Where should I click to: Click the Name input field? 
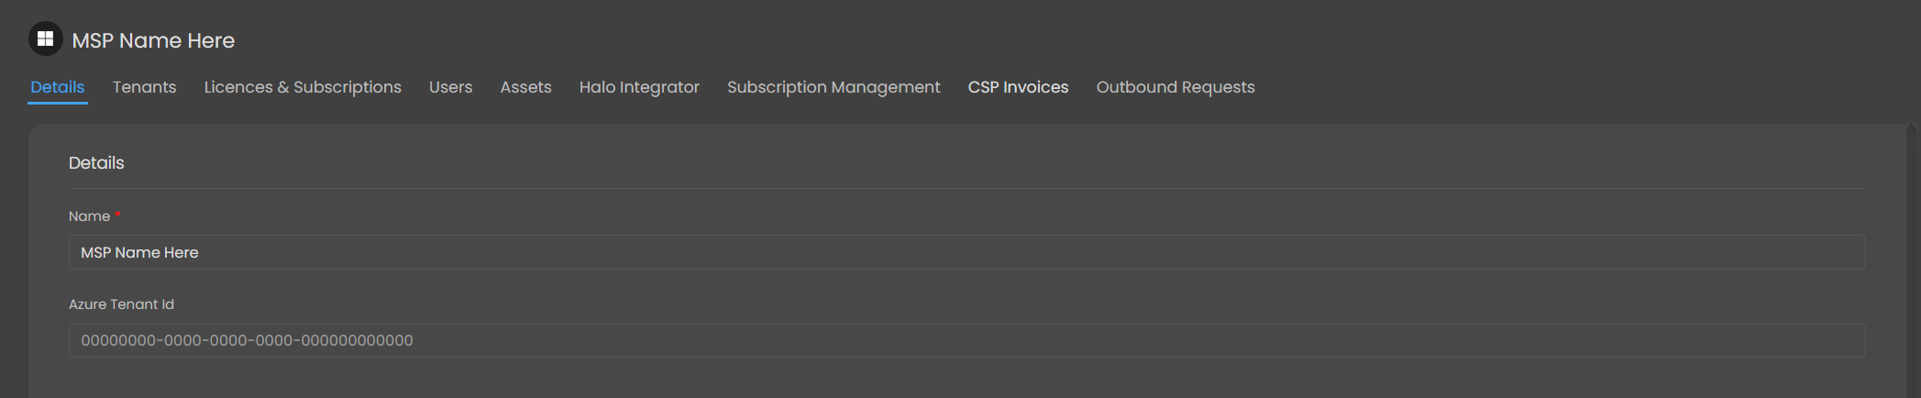(x=966, y=252)
